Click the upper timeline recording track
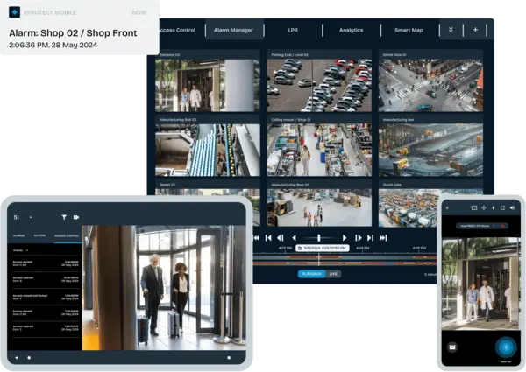This screenshot has width=526, height=372. [x=345, y=257]
